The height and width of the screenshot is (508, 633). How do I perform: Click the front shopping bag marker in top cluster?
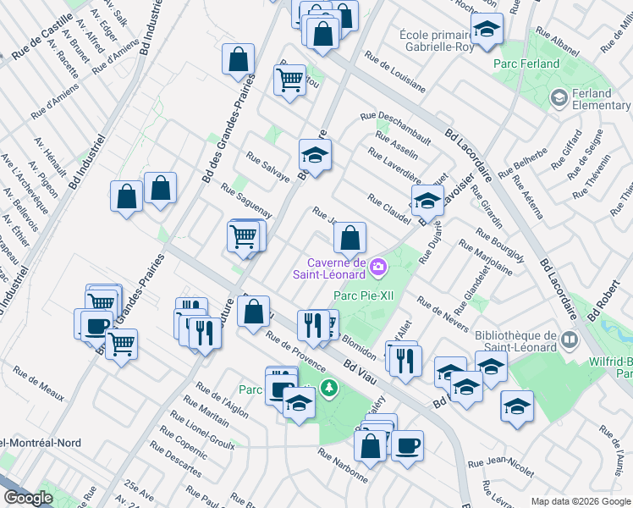(x=322, y=35)
